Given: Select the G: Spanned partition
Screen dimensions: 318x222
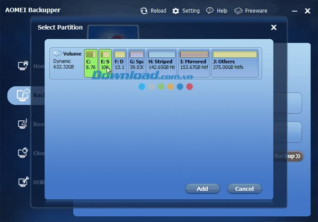Looking at the screenshot, I should (137, 63).
